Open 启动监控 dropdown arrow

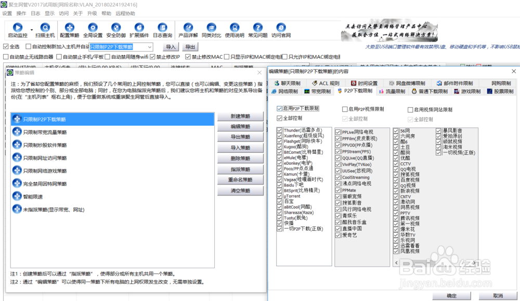coord(32,30)
